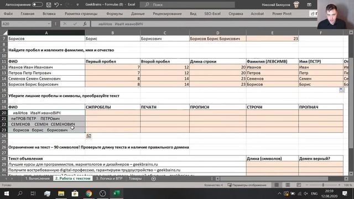The height and width of the screenshot is (199, 354).
Task: Click the zoom in plus button
Action: pyautogui.click(x=339, y=185)
